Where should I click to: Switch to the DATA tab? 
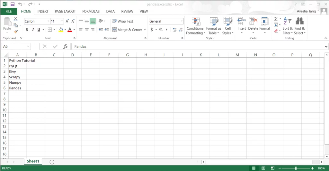(x=111, y=11)
